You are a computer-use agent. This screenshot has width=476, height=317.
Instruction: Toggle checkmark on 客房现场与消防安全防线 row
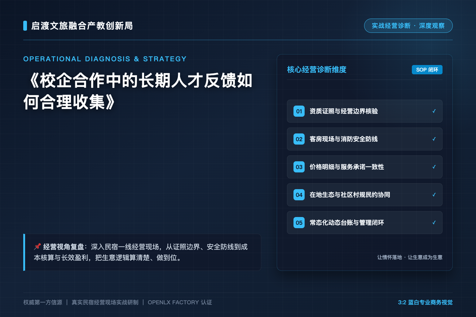[x=434, y=139]
